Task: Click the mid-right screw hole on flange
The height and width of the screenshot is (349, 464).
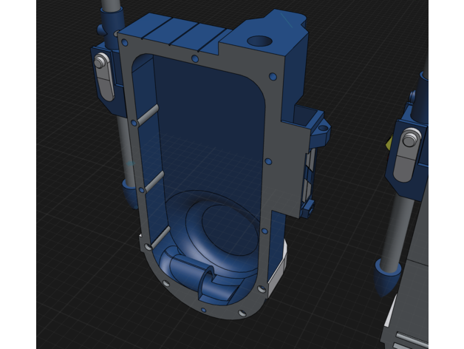Action: point(268,160)
